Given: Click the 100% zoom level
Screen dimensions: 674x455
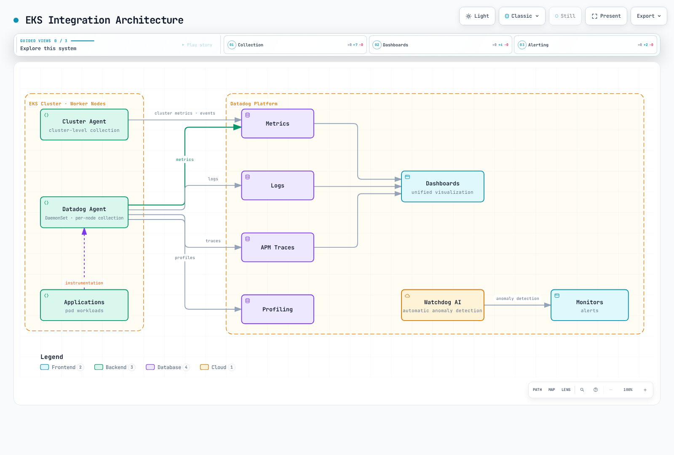Looking at the screenshot, I should (x=628, y=390).
